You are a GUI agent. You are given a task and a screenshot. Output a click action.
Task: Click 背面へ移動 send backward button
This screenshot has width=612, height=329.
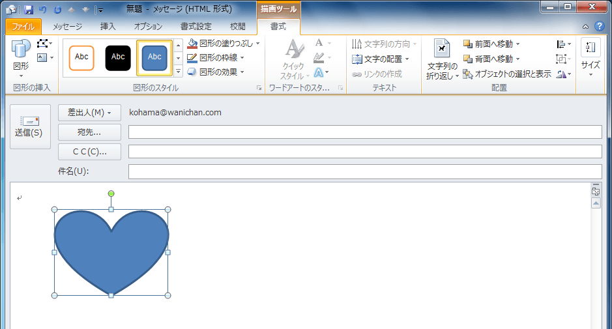click(x=488, y=59)
